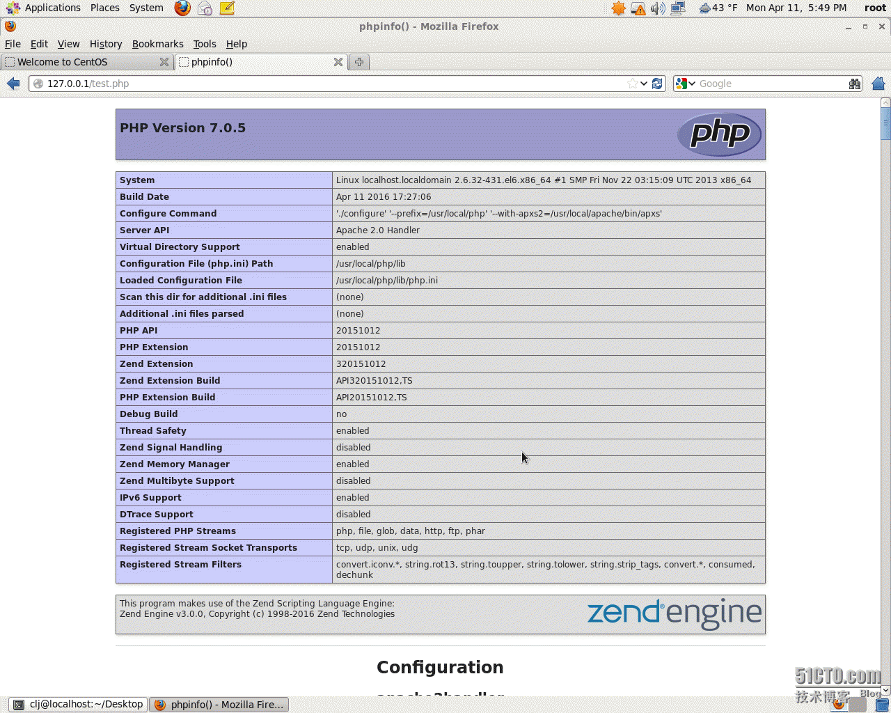Viewport: 891px width, 713px height.
Task: Click the root user label in top panel
Action: 875,8
